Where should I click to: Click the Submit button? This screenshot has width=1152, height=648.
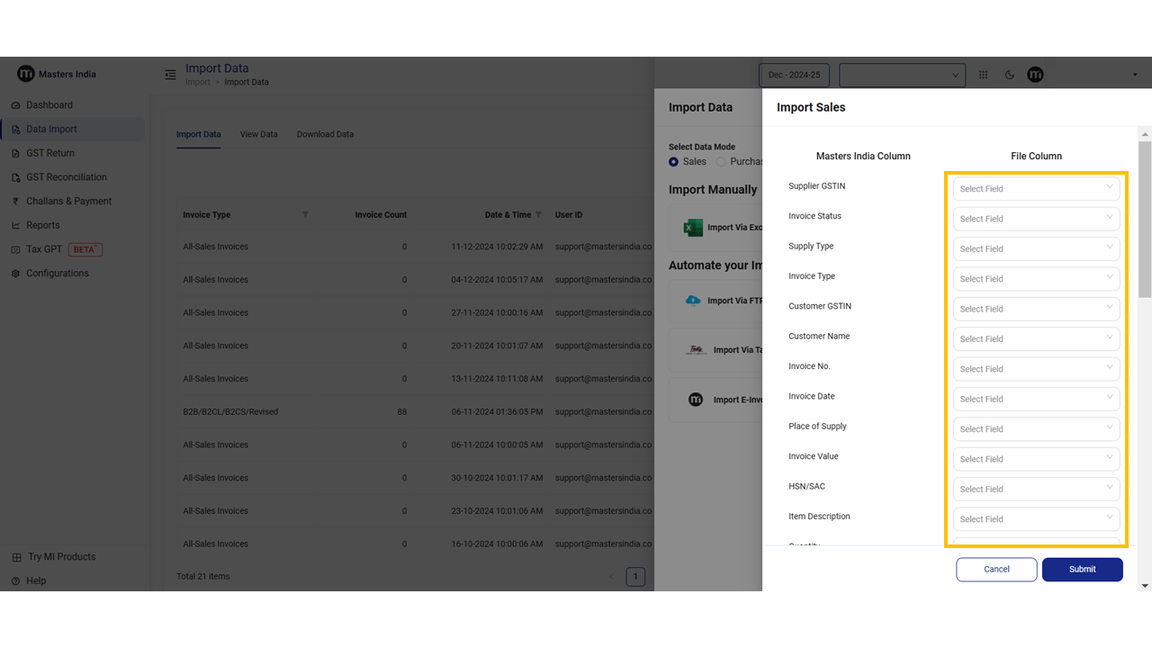[x=1082, y=569]
